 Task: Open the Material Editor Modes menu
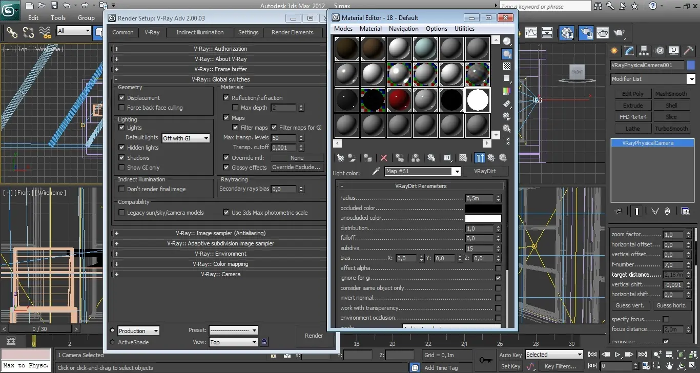click(343, 29)
